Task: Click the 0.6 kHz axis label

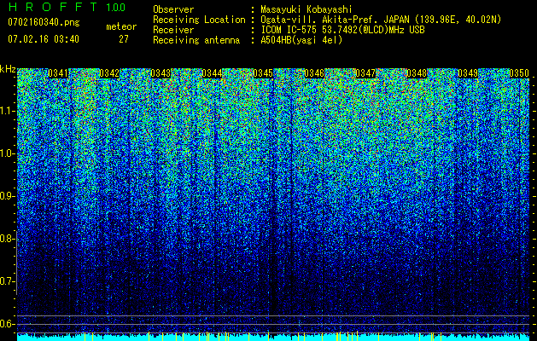Action: pos(8,324)
